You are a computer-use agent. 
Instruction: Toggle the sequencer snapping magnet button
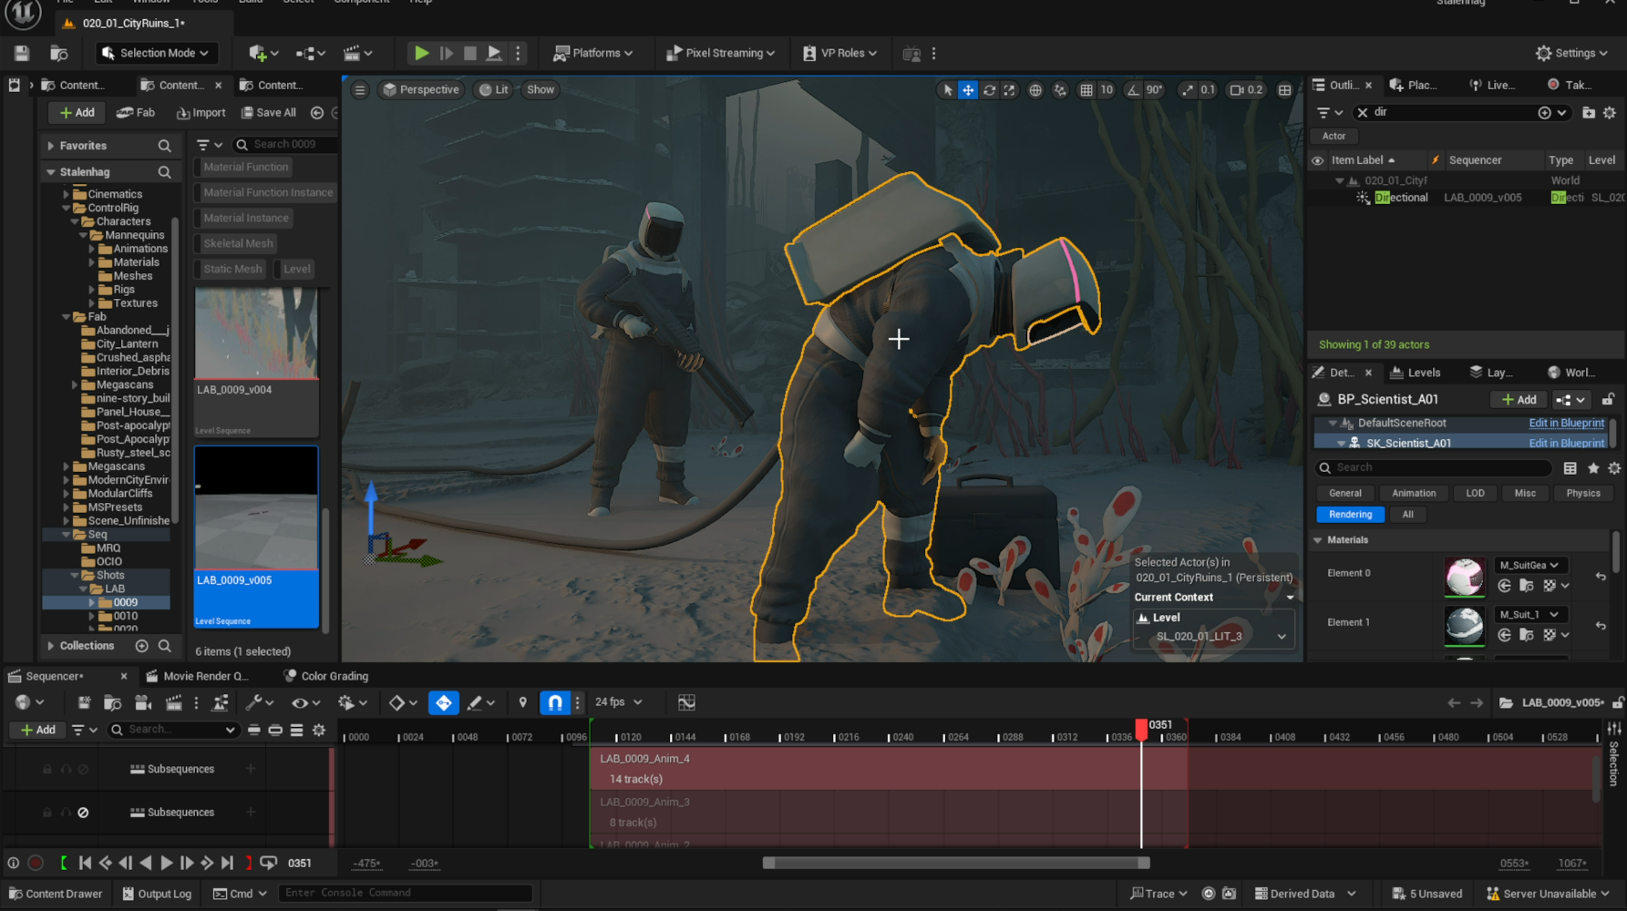[554, 702]
